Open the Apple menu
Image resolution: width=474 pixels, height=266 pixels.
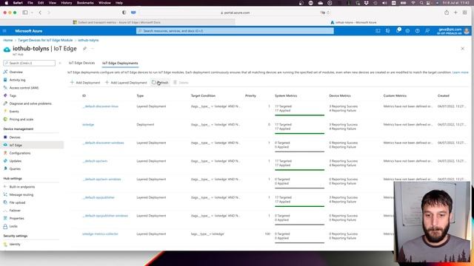pyautogui.click(x=7, y=3)
